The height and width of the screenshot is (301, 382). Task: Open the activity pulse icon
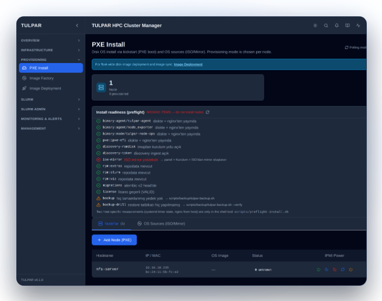pos(358,26)
